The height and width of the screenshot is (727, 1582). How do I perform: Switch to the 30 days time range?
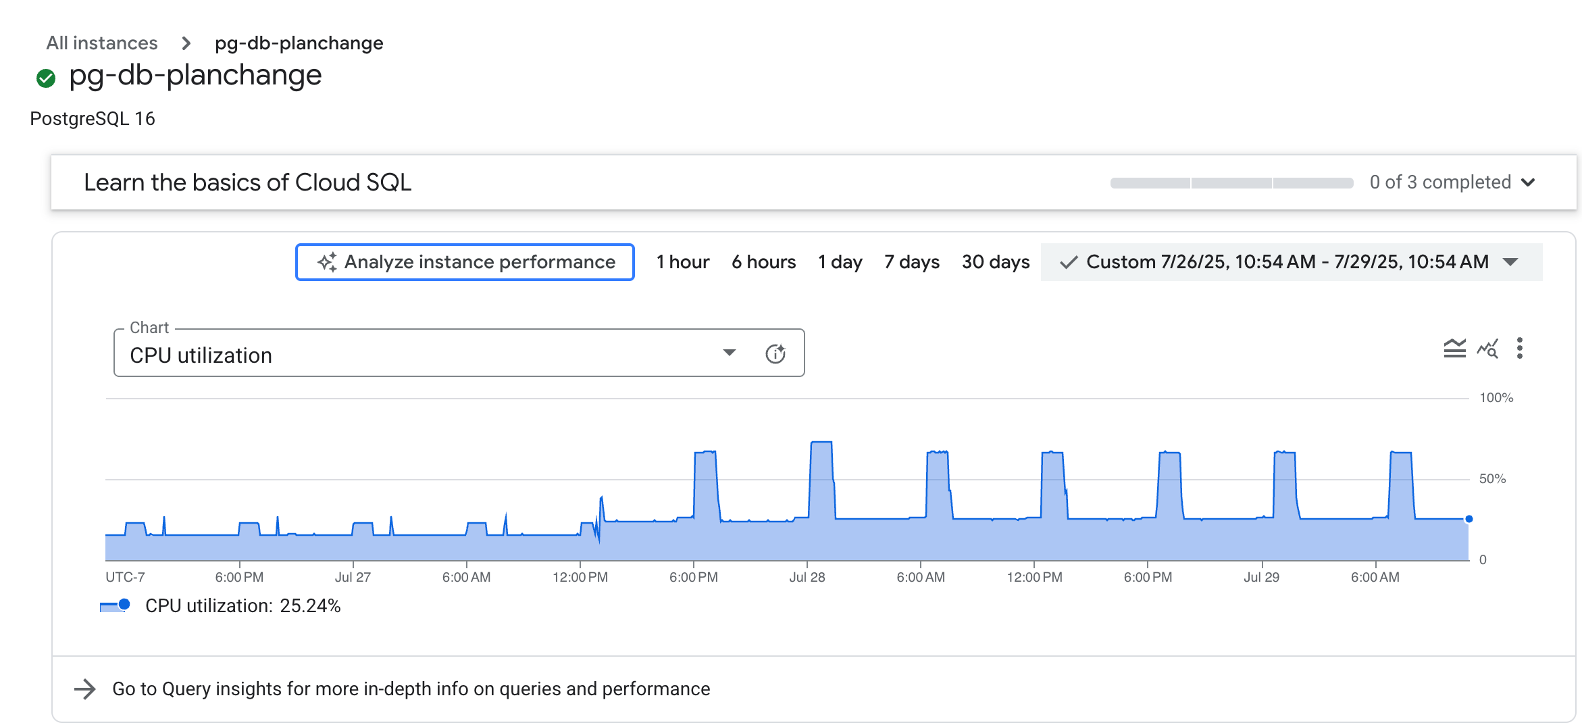point(996,262)
